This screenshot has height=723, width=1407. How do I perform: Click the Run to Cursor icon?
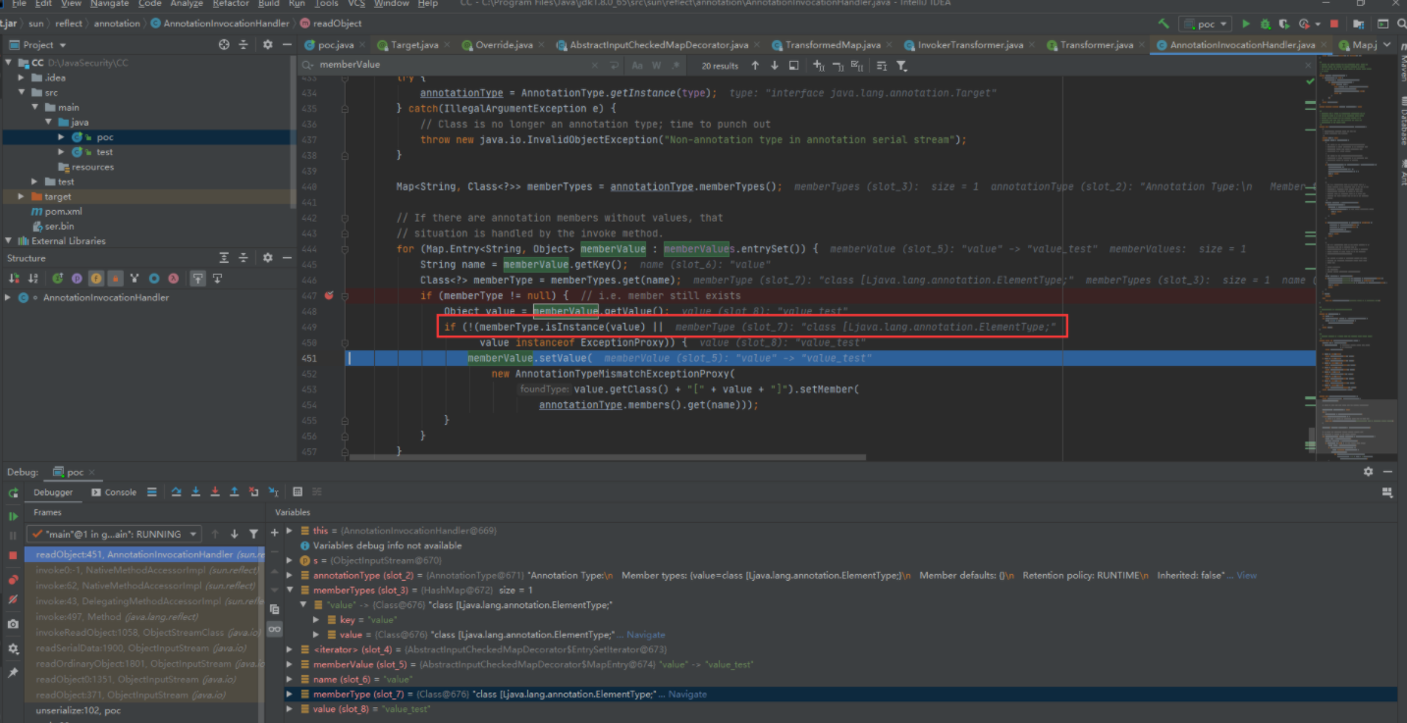[273, 492]
